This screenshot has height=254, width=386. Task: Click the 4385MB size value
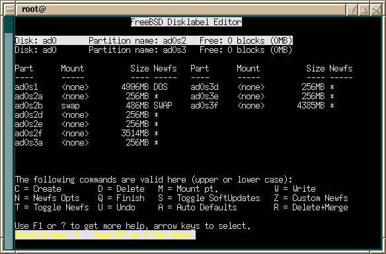(x=311, y=106)
